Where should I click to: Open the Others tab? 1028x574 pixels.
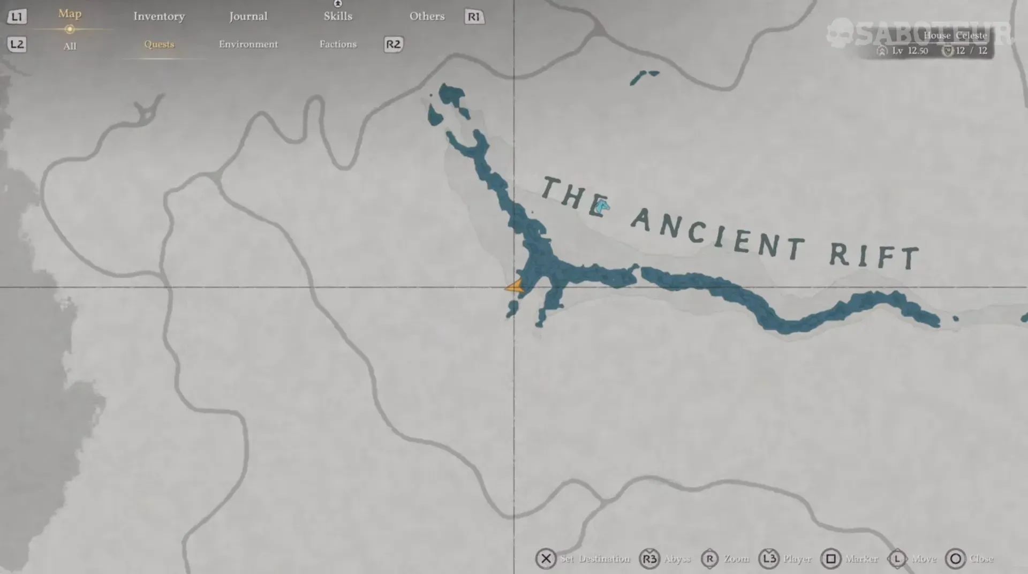pyautogui.click(x=427, y=16)
